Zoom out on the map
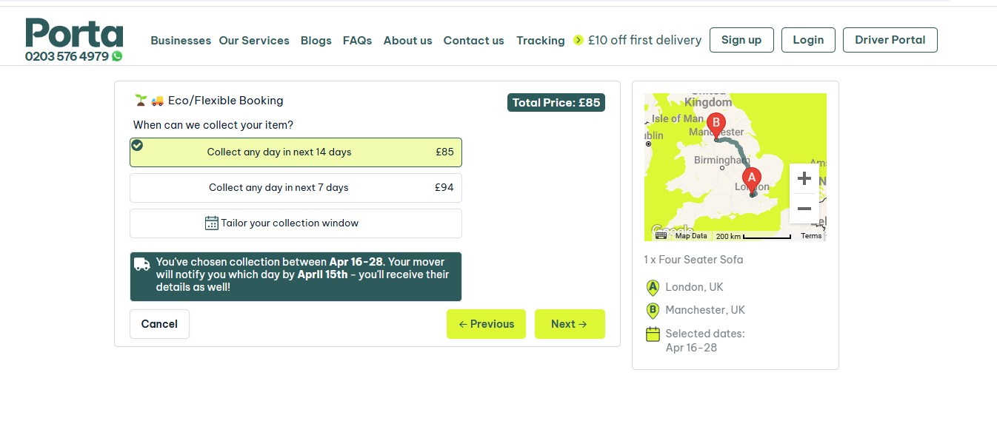This screenshot has height=438, width=997. click(804, 209)
